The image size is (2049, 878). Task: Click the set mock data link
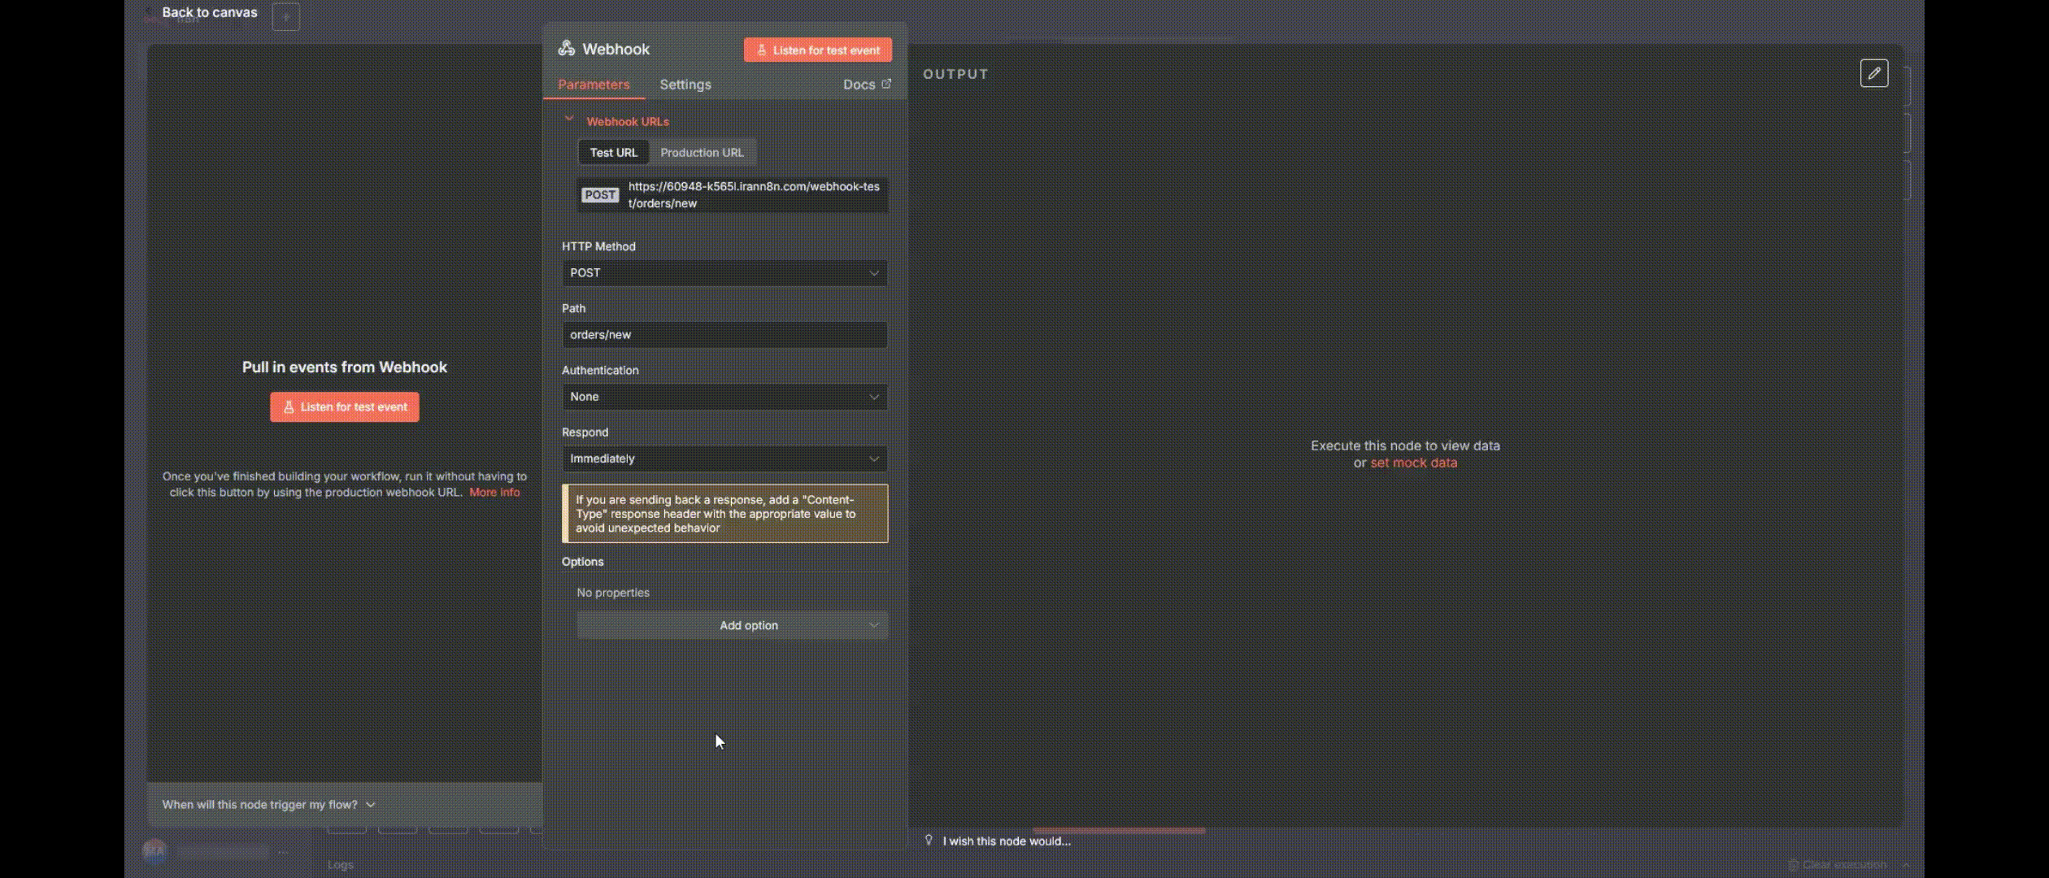click(x=1413, y=463)
